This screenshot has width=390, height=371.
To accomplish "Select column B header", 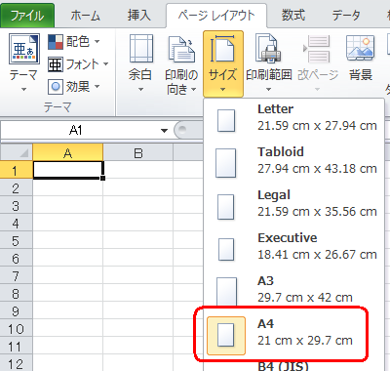I will [x=138, y=152].
